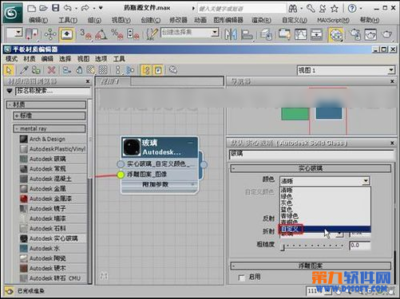Image resolution: width=400 pixels, height=299 pixels.
Task: Click the Align tool icon
Action: click(x=247, y=34)
